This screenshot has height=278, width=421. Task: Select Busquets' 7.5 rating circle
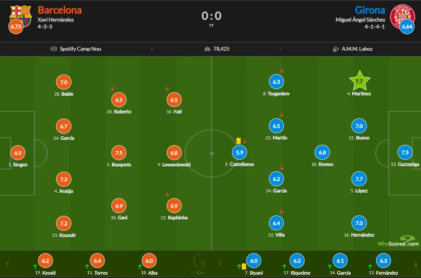[119, 152]
